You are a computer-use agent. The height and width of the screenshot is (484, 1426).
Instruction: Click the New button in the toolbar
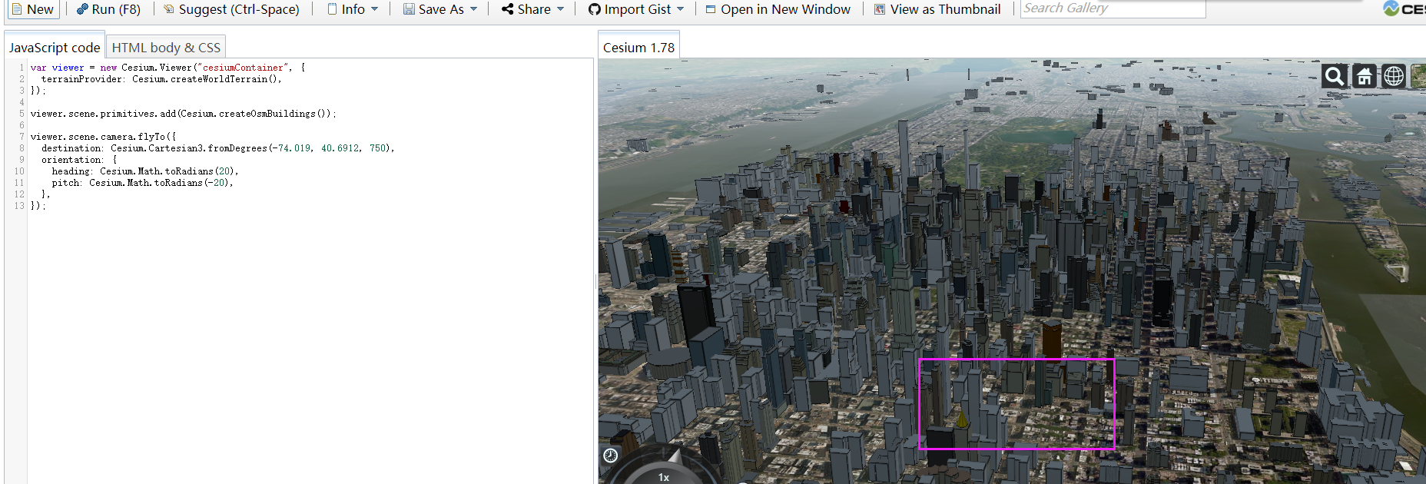pos(32,9)
